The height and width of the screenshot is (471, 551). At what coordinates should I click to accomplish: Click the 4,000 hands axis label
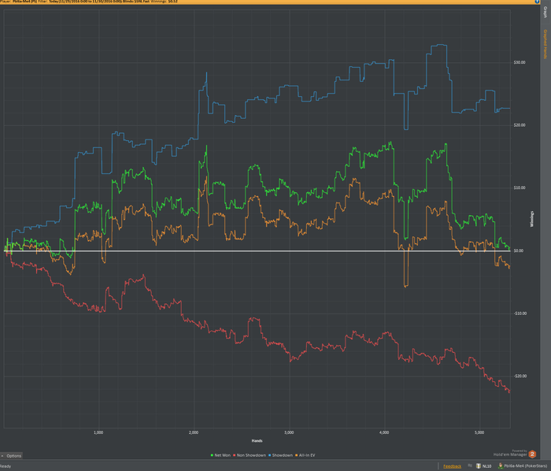[x=384, y=432]
